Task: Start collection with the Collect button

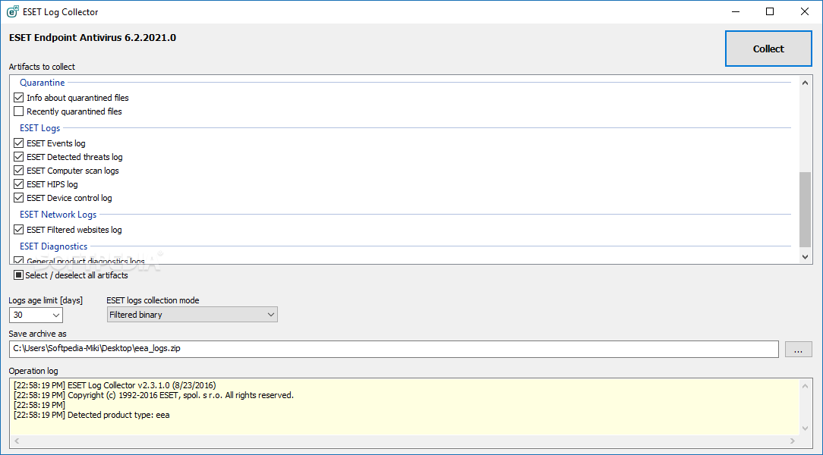Action: coord(768,49)
